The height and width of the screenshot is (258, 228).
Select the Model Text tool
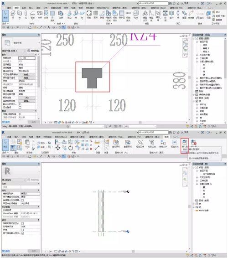tap(145, 15)
